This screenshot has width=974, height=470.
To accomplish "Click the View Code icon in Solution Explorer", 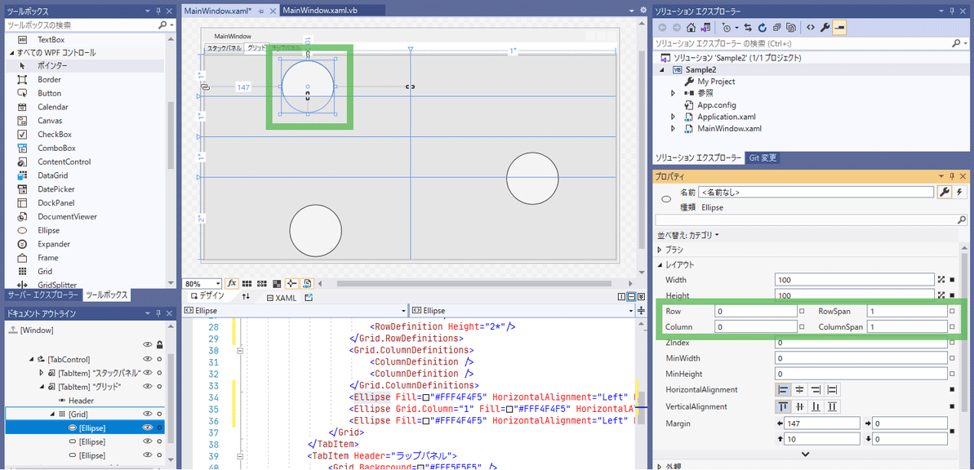I will (810, 27).
